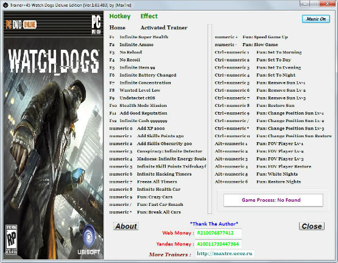Click 'Fun: Set To Evening' entry
Screen dimensions: 338x263
278,67
